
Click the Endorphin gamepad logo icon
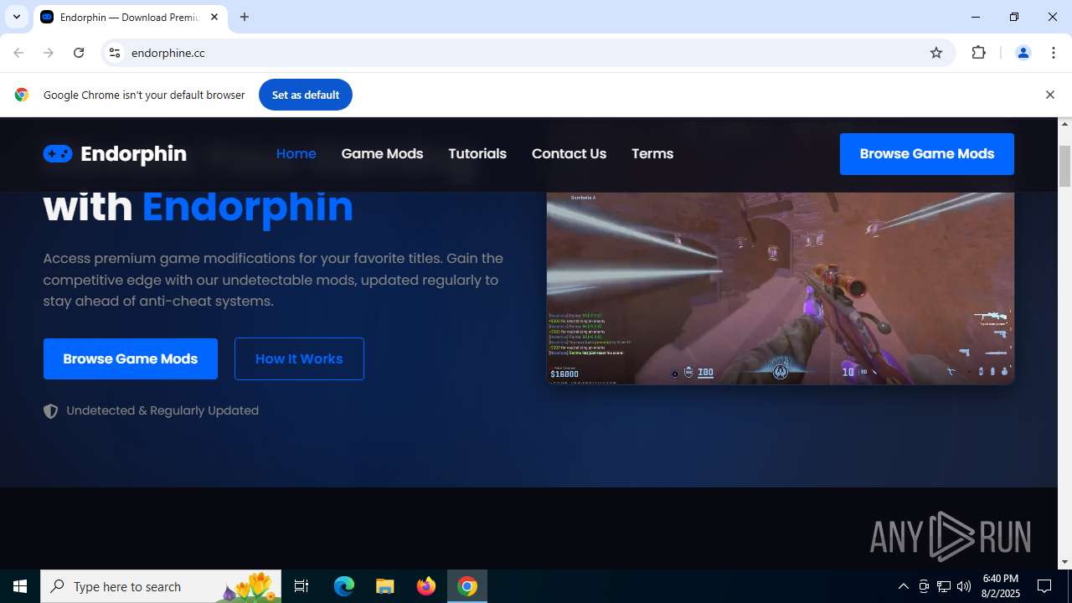(58, 154)
